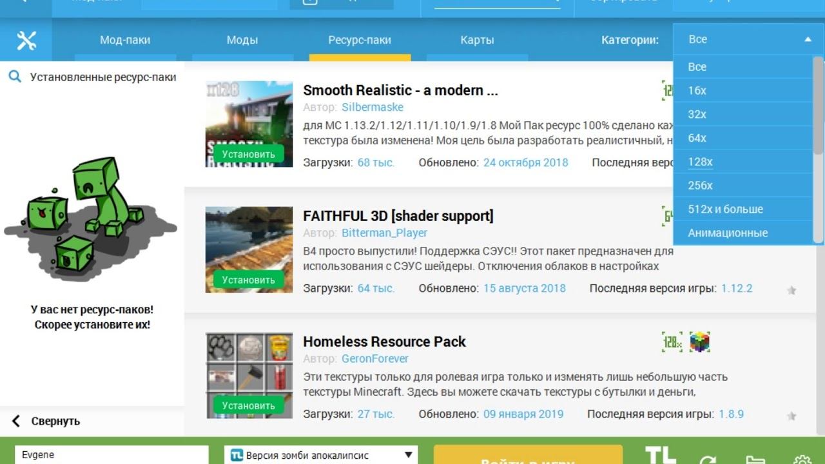The height and width of the screenshot is (464, 825).
Task: Click the refresh icon in bottom bar
Action: point(708,460)
